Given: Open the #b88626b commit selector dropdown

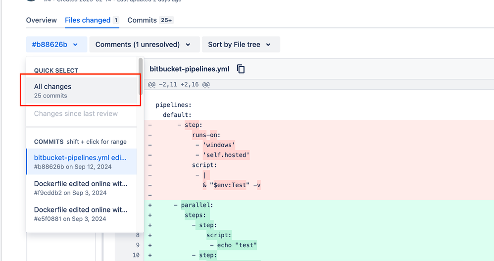Looking at the screenshot, I should [56, 45].
